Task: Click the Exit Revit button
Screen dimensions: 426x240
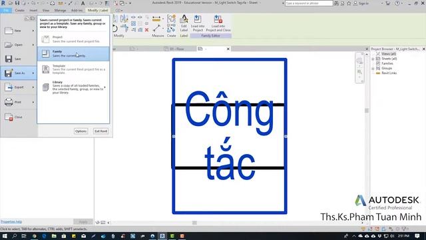Action: (101, 131)
